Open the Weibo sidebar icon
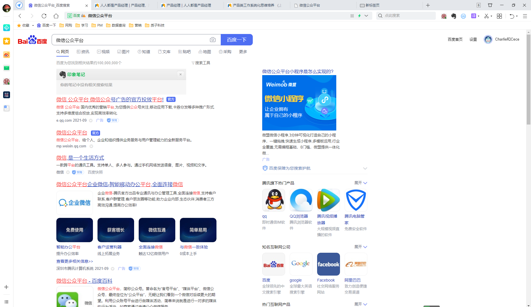Screen dimensions: 531x307 click(7, 55)
